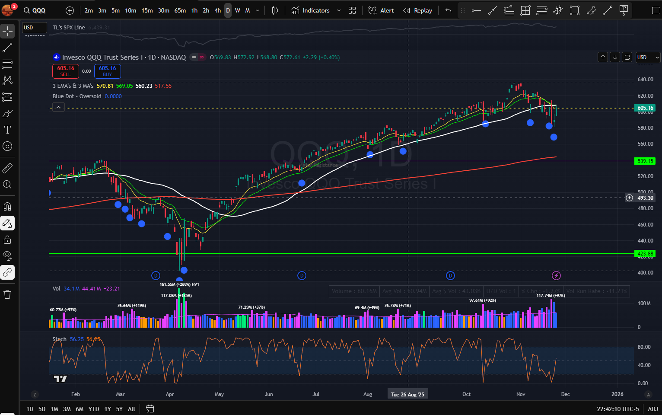Screen dimensions: 662x415
Task: Select the trend line drawing tool
Action: point(7,48)
